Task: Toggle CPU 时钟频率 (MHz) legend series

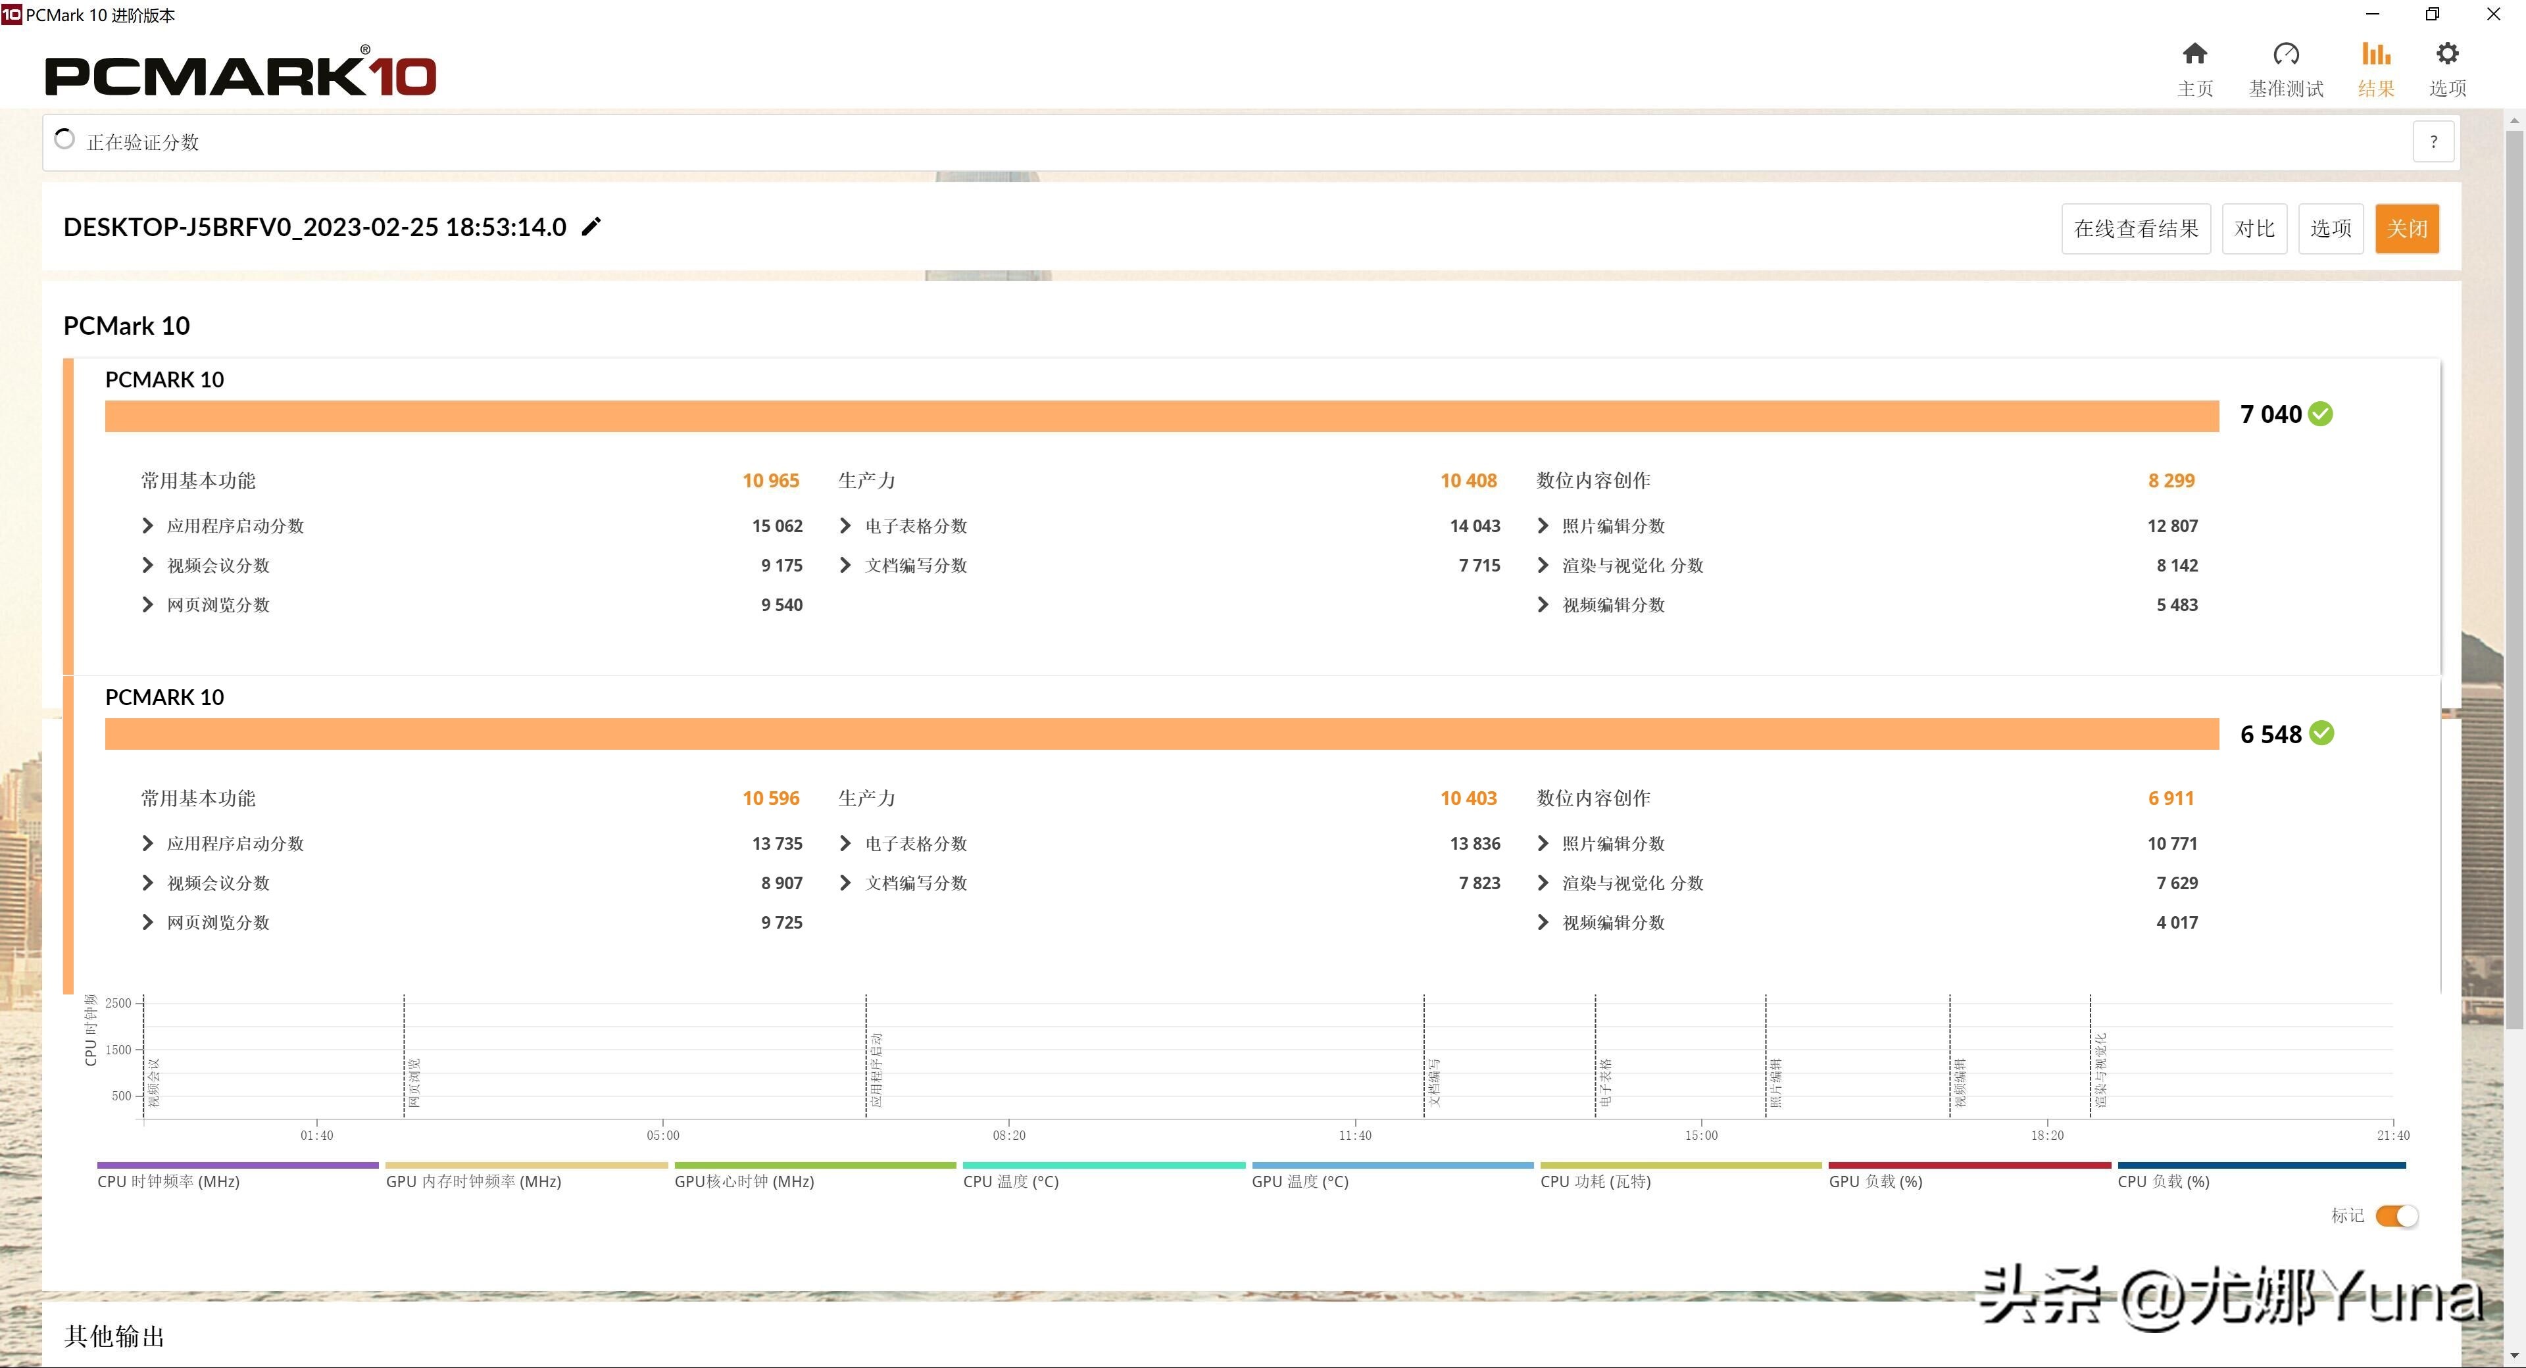Action: 168,1182
